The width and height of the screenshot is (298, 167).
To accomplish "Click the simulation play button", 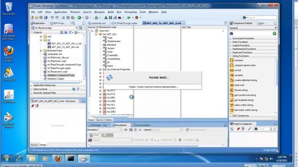I will 126,130.
